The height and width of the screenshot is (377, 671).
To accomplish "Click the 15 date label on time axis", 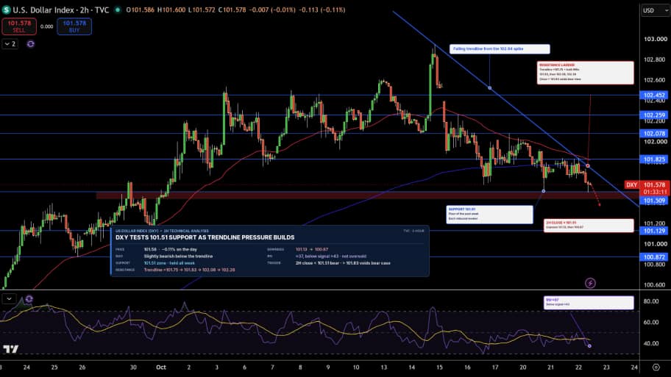I will point(439,367).
